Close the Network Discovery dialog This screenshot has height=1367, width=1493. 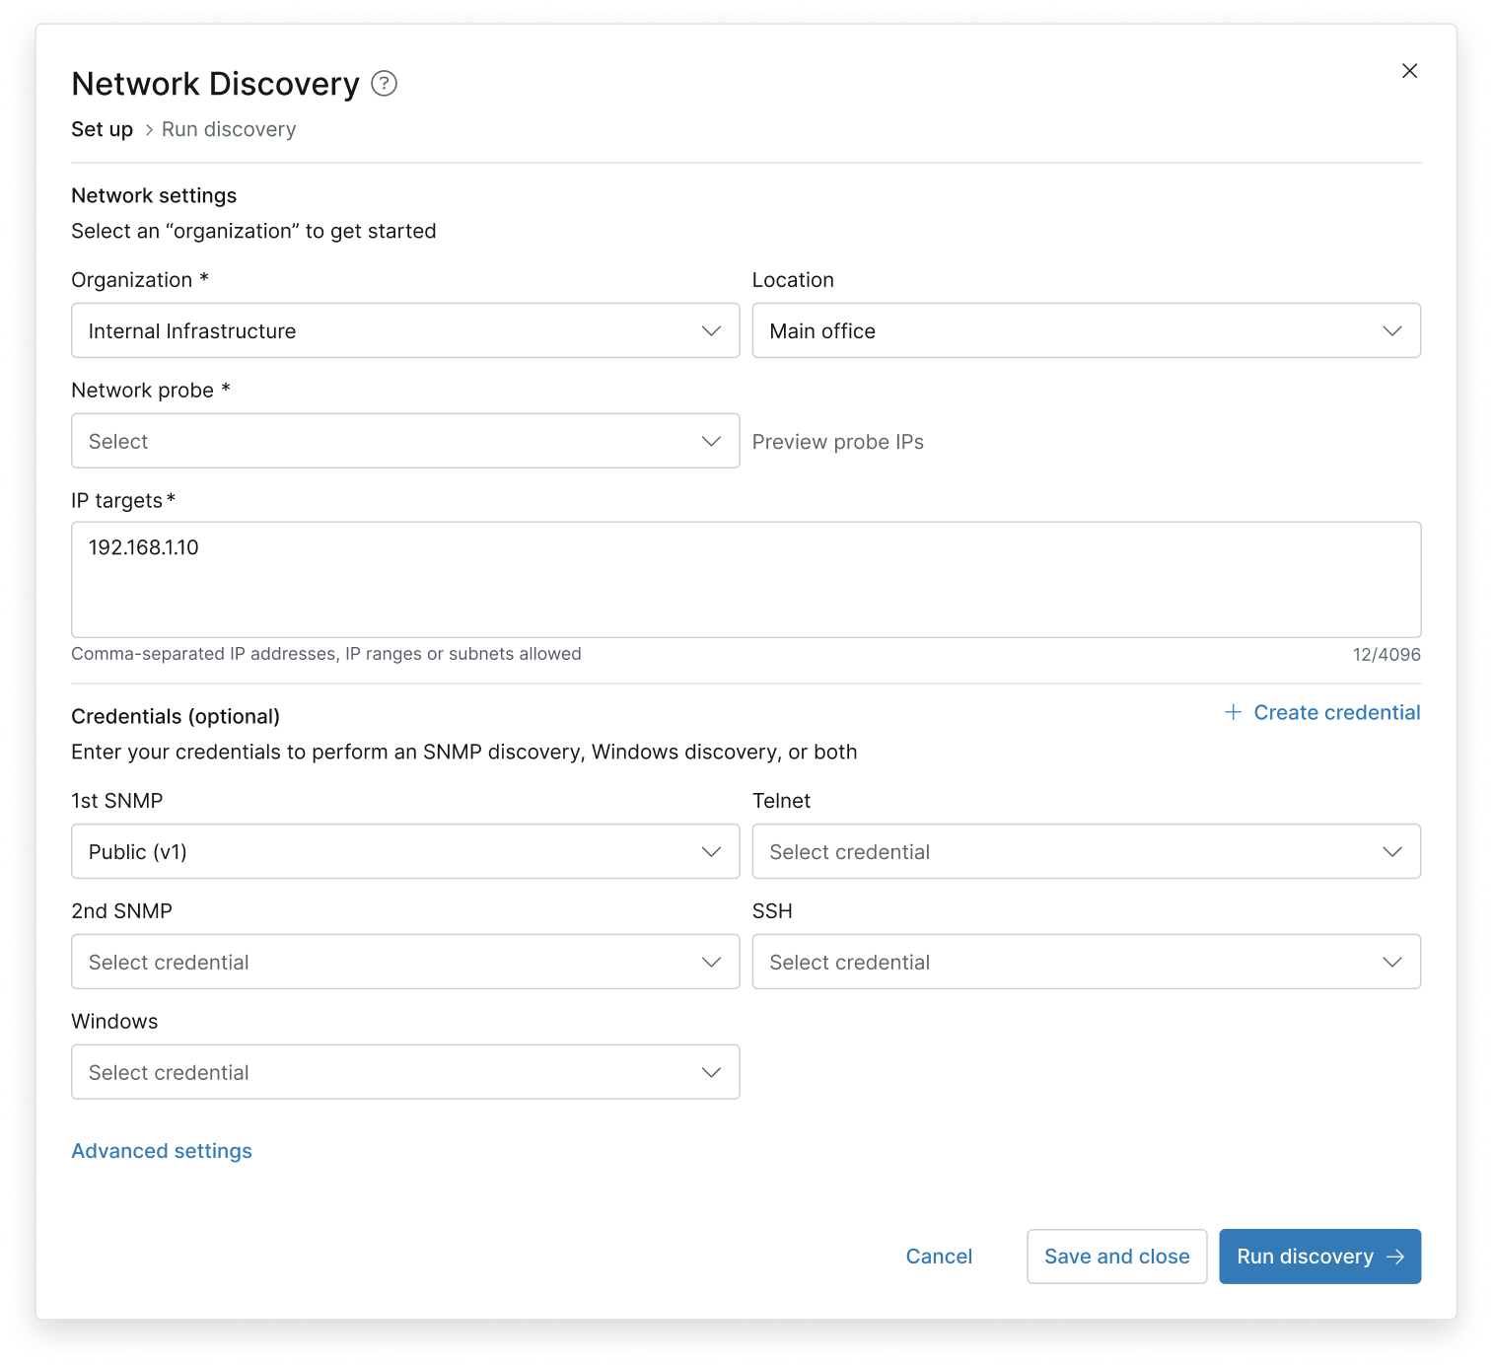[1409, 71]
